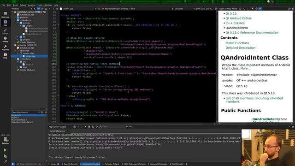Screen dimensions: 295x166
Task: Jump to Public Functions in Contents
Action: tap(237, 43)
